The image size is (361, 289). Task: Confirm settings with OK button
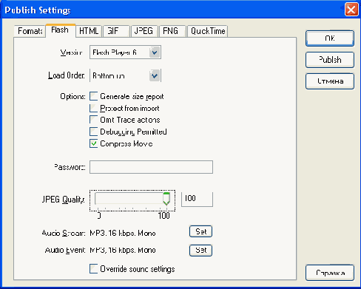(x=330, y=38)
